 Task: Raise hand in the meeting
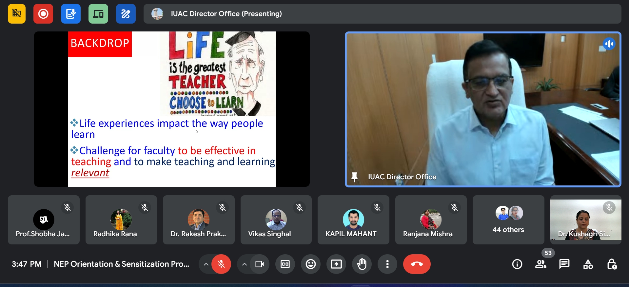362,264
